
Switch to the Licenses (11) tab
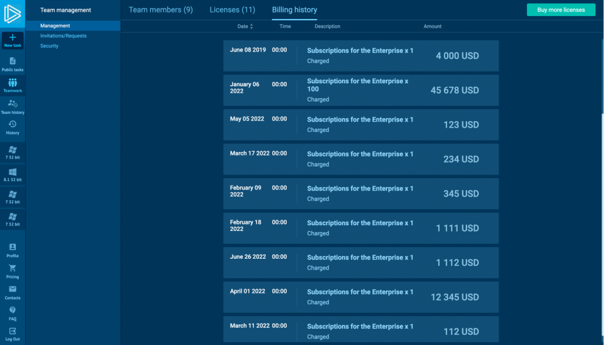click(232, 10)
